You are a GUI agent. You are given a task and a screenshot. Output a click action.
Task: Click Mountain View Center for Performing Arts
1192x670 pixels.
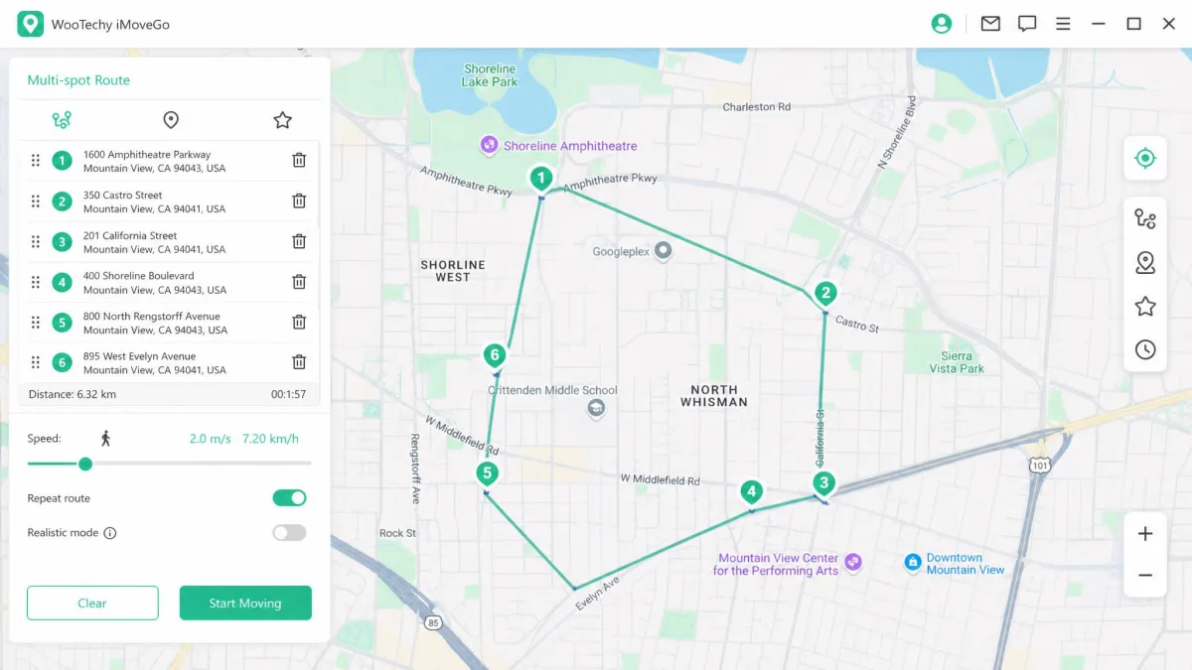(778, 564)
